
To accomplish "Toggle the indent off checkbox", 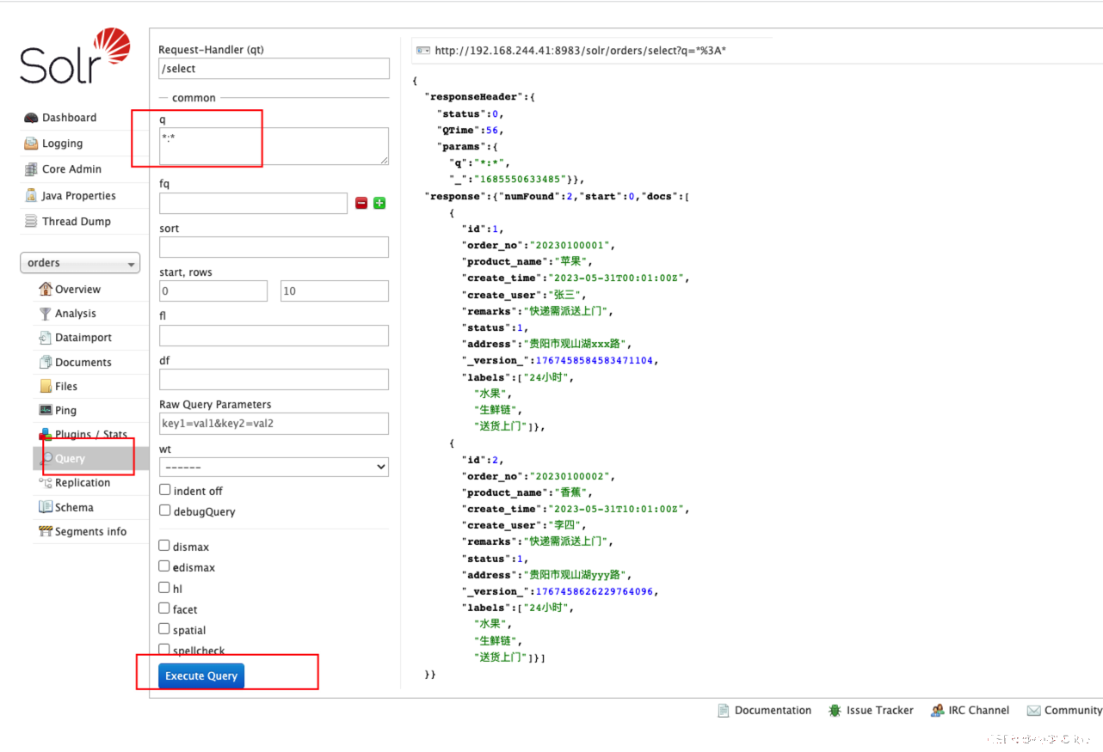I will click(x=164, y=490).
